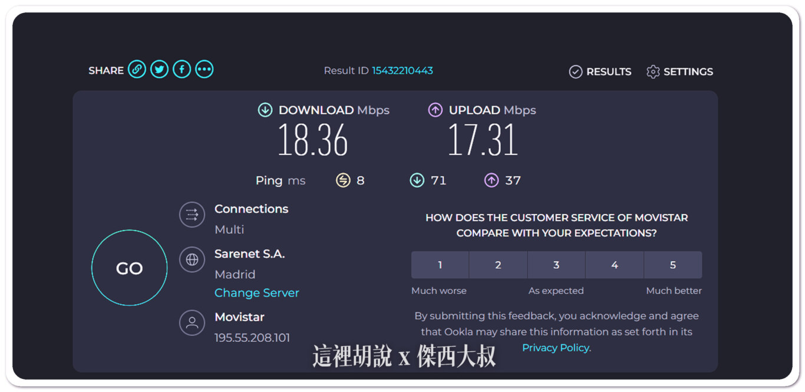
Task: Copy the share link icon
Action: click(x=137, y=70)
